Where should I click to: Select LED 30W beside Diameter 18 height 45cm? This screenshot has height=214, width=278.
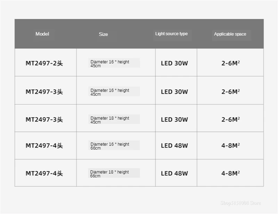click(x=174, y=120)
